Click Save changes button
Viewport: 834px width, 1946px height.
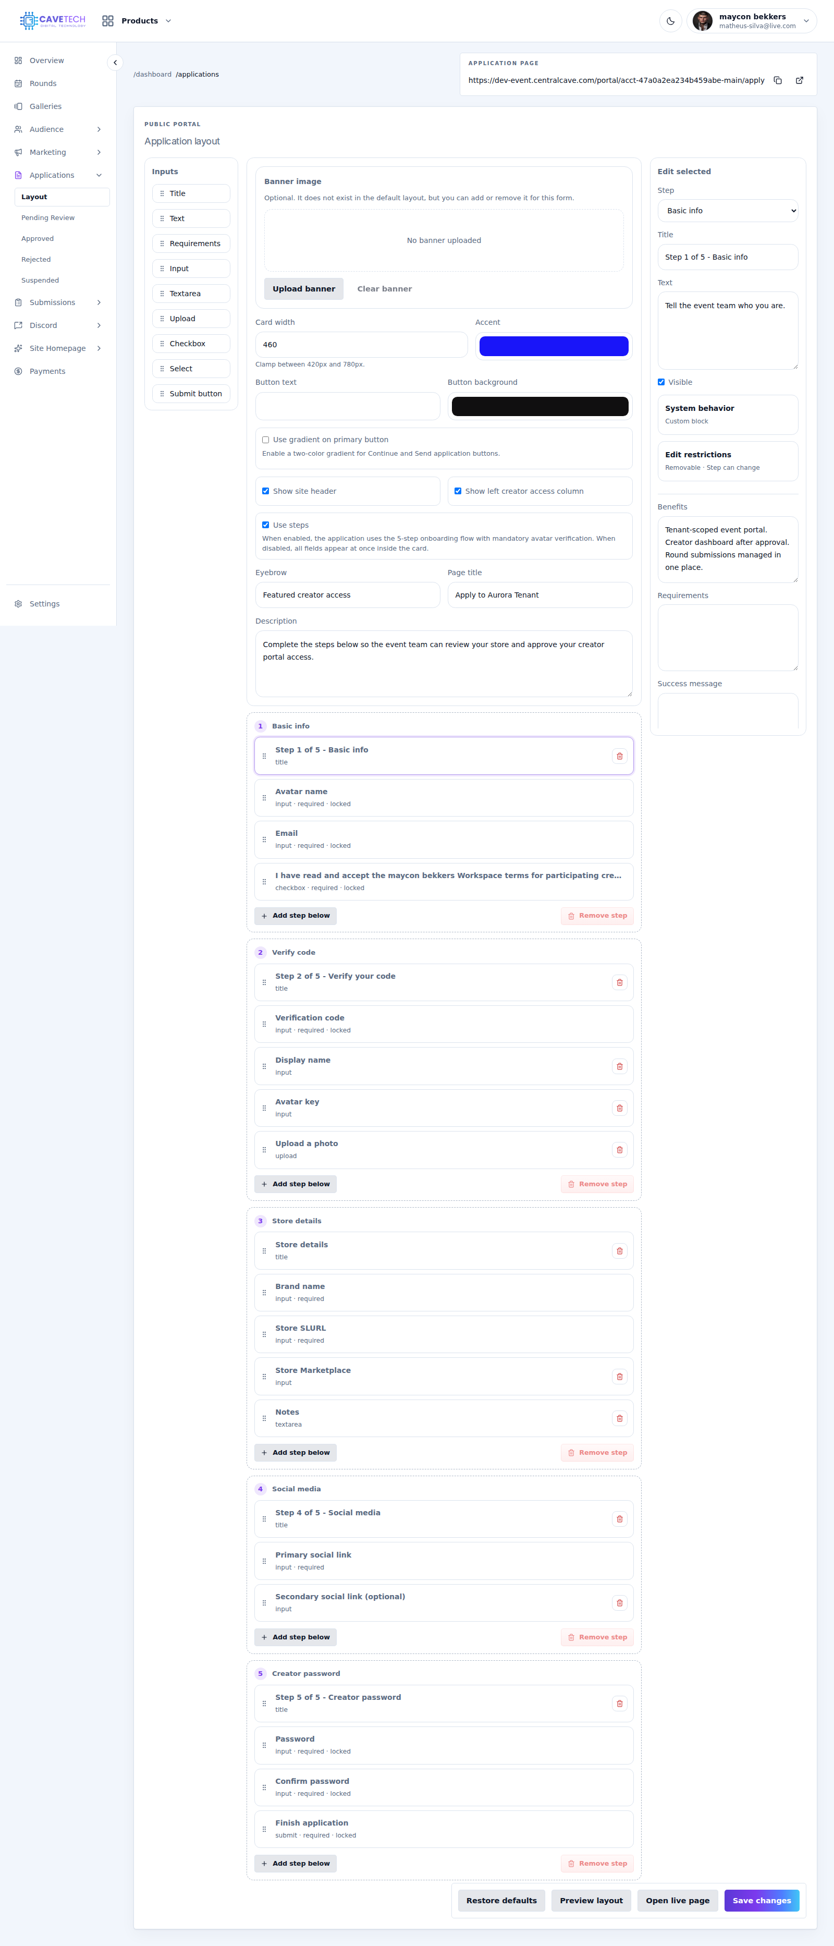(762, 1901)
